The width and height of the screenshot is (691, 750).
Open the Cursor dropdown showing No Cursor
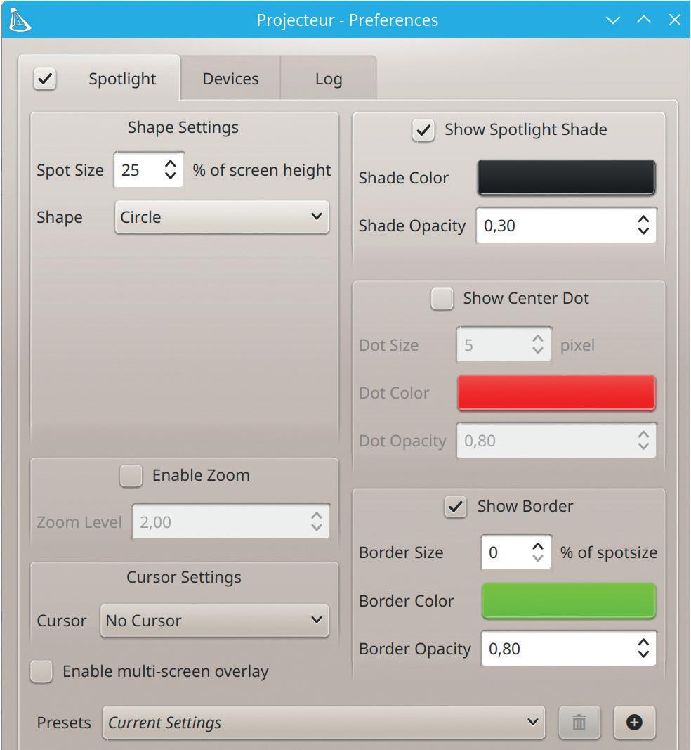pyautogui.click(x=215, y=621)
